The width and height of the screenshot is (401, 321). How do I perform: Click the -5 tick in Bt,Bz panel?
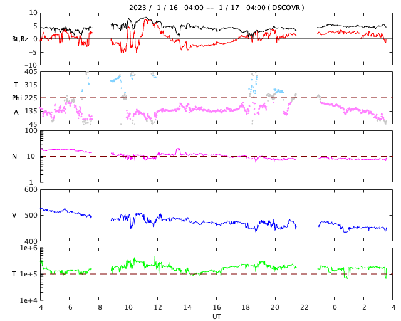point(33,52)
